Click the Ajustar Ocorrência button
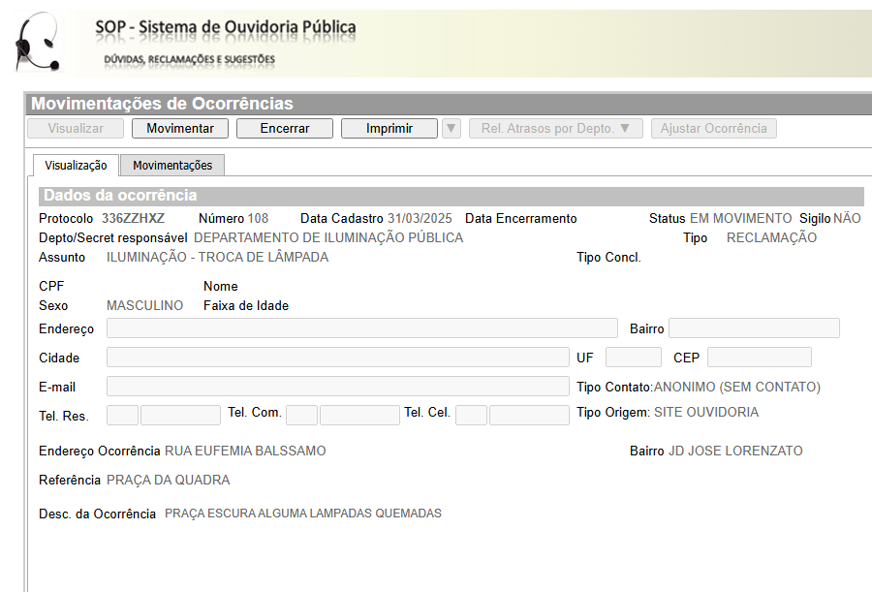Screen dimensions: 872x592 click(714, 129)
